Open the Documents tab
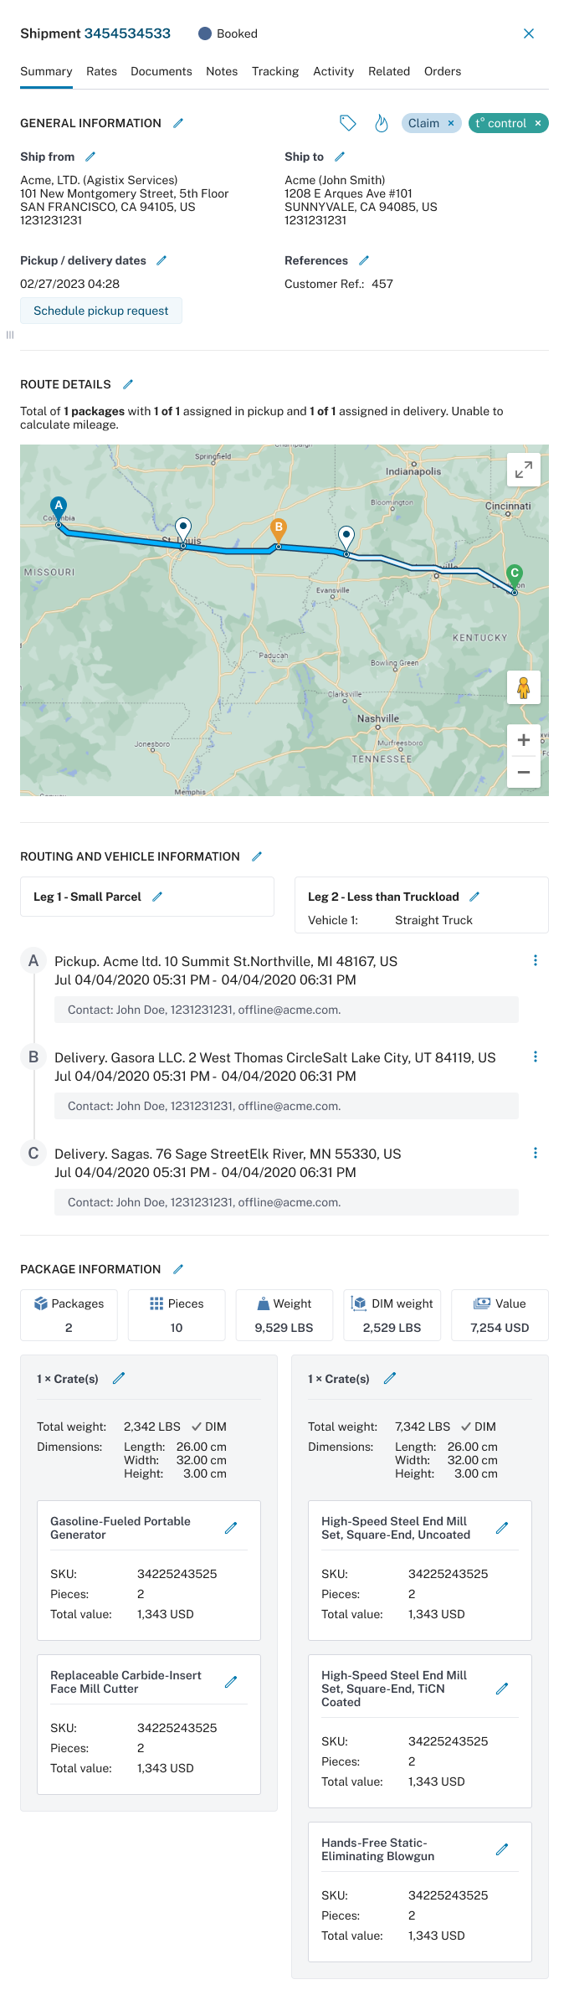The height and width of the screenshot is (2000, 569). pyautogui.click(x=161, y=71)
